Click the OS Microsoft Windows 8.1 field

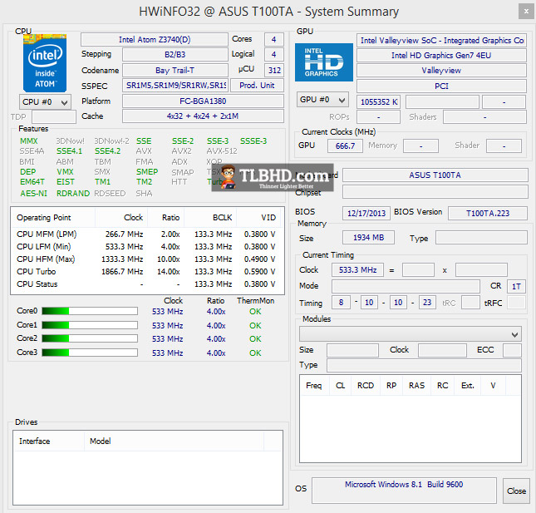(x=404, y=491)
